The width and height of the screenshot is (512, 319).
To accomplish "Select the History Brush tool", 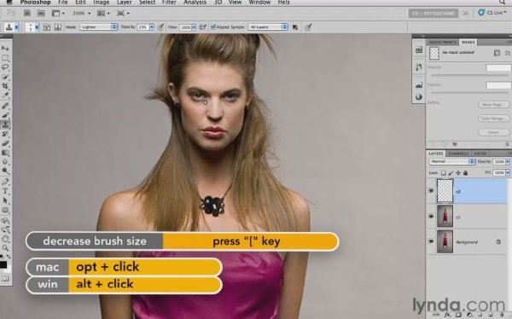I will 5,134.
